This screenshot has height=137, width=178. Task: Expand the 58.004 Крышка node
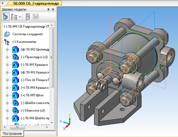pyautogui.click(x=7, y=88)
